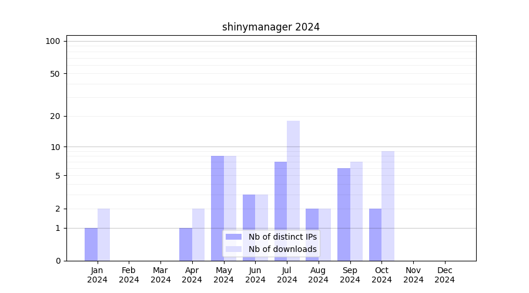Screen dimensions: 529x293
Task: Click the chart title shinymanager 2024
Action: pos(270,27)
